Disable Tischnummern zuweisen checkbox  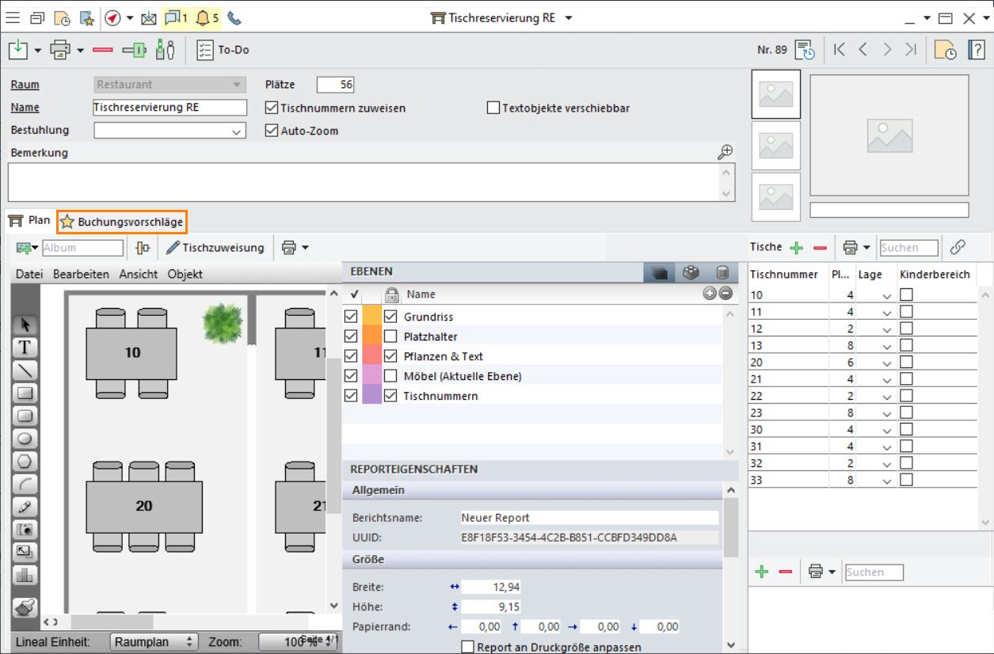[272, 108]
